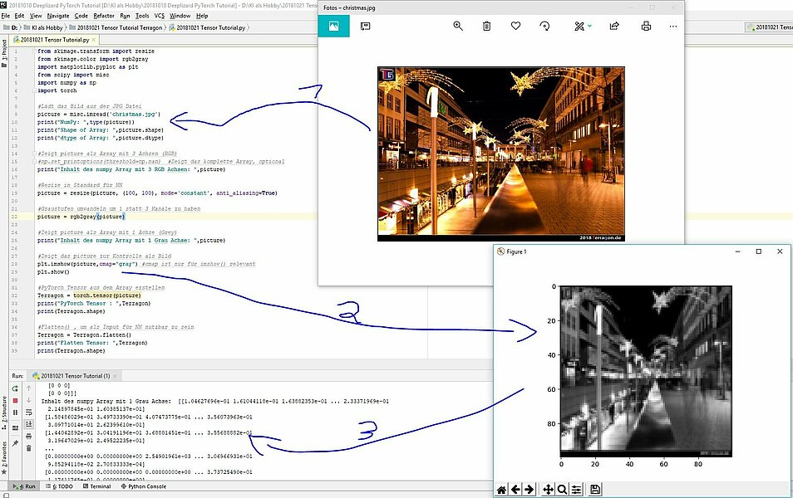
Task: Stop the running script with the red square
Action: 15,400
